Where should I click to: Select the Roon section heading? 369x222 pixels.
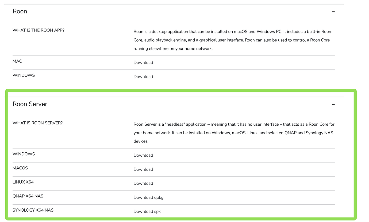point(20,11)
